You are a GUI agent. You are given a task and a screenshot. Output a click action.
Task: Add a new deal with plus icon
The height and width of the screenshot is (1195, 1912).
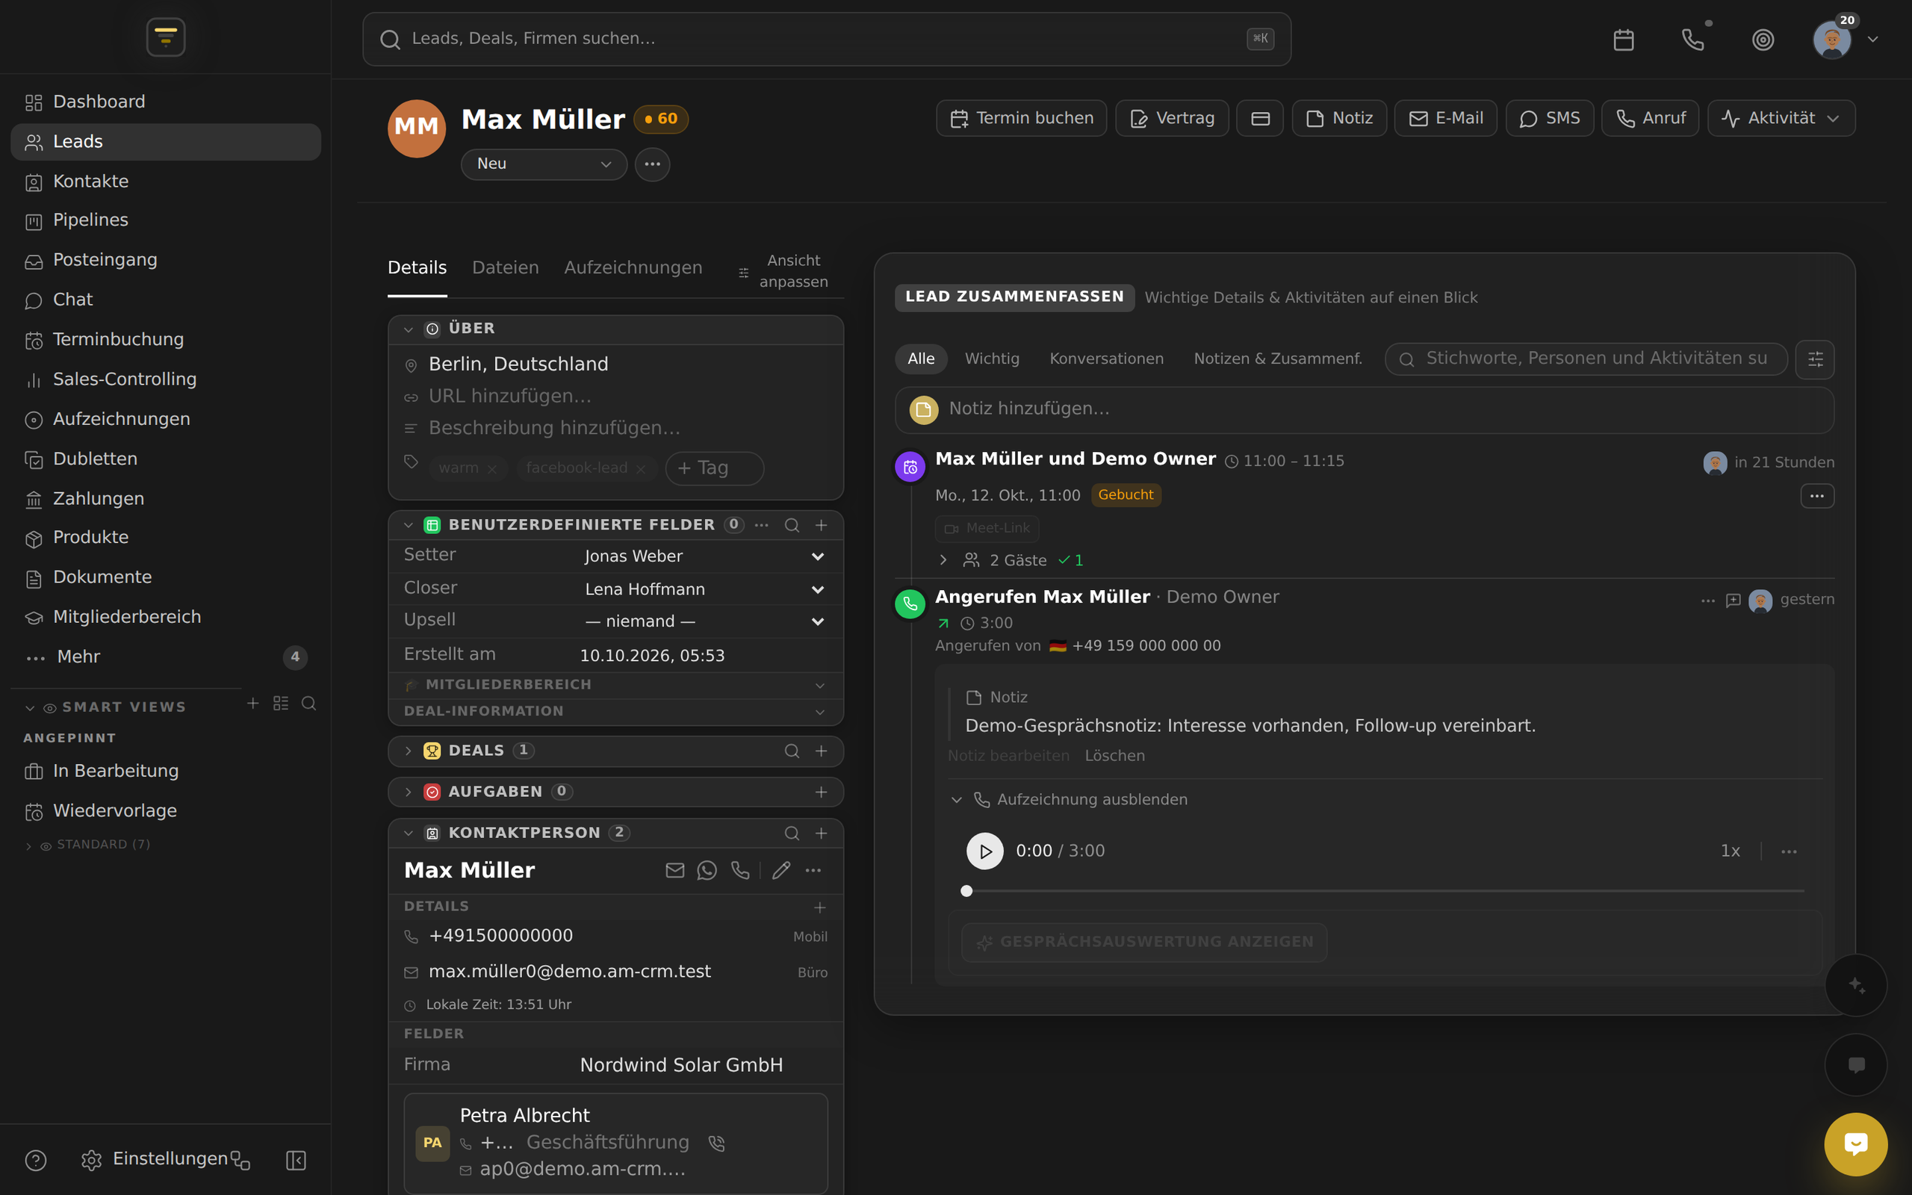pyautogui.click(x=821, y=751)
